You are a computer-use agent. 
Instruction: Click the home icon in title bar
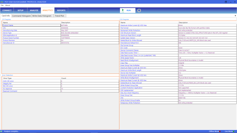pos(226,2)
